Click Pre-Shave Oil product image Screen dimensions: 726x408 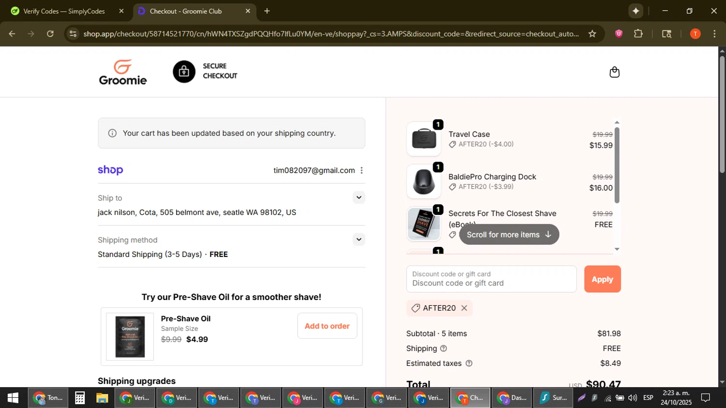(130, 337)
